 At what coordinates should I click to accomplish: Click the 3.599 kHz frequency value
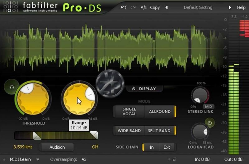23,147
